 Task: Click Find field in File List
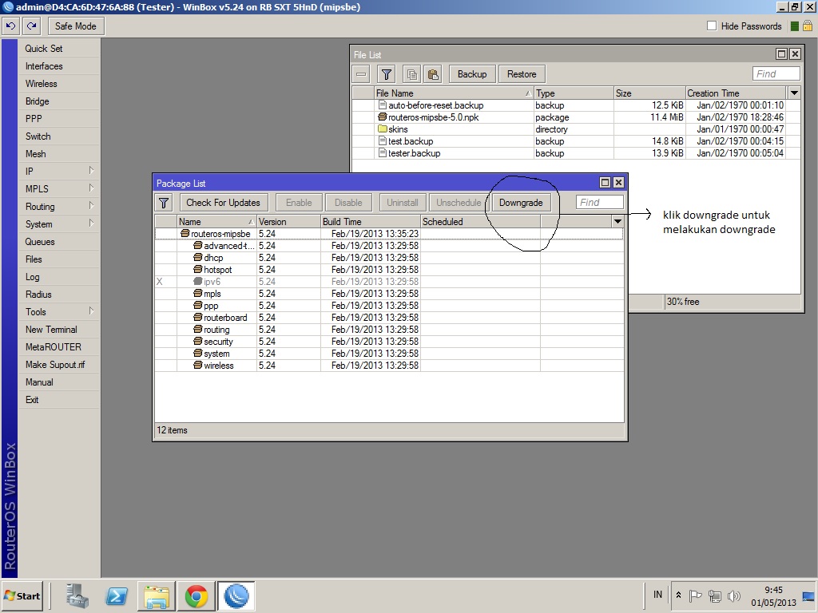776,74
